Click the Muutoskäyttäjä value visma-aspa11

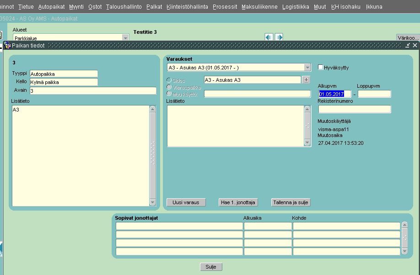point(334,129)
